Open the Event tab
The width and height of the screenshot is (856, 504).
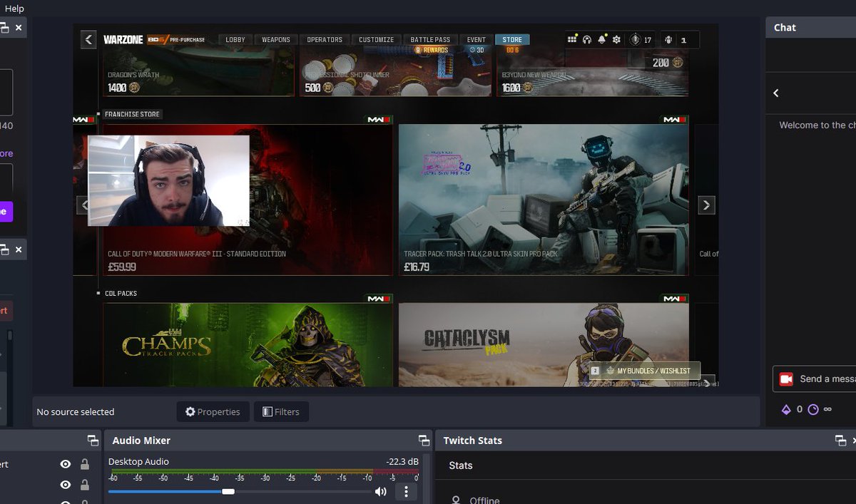pos(477,40)
